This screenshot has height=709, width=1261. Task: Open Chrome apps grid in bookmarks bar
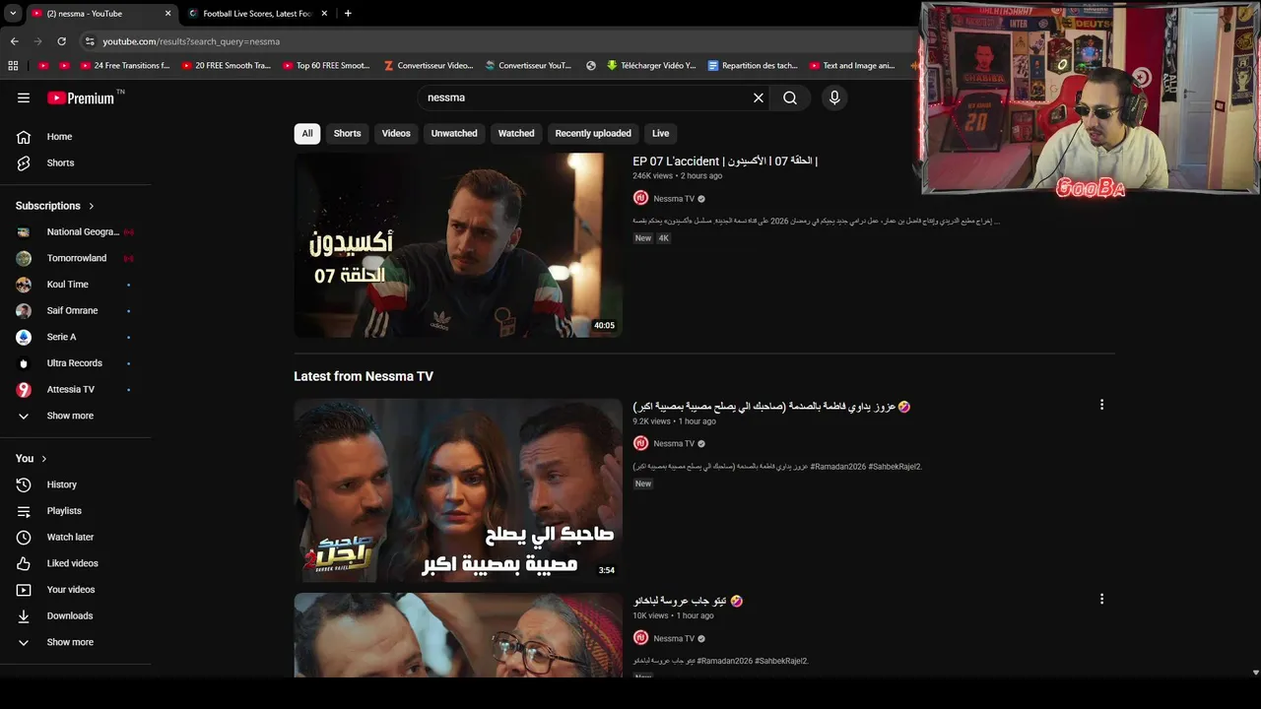pos(13,66)
